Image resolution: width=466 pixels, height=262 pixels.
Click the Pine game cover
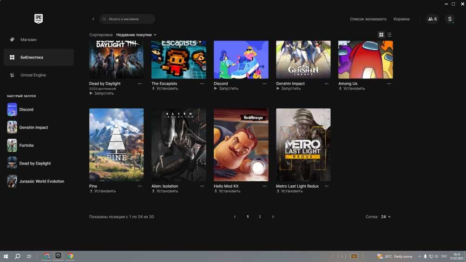click(116, 144)
